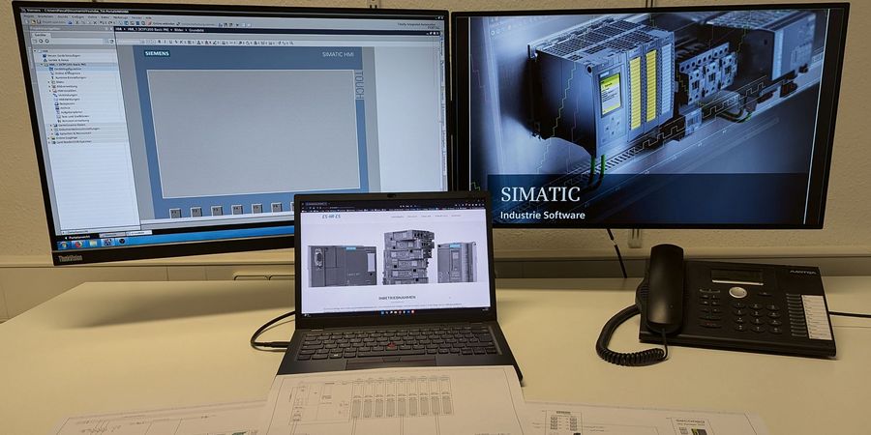
Task: Expand the Bilder folder in project tree
Action: (48, 82)
